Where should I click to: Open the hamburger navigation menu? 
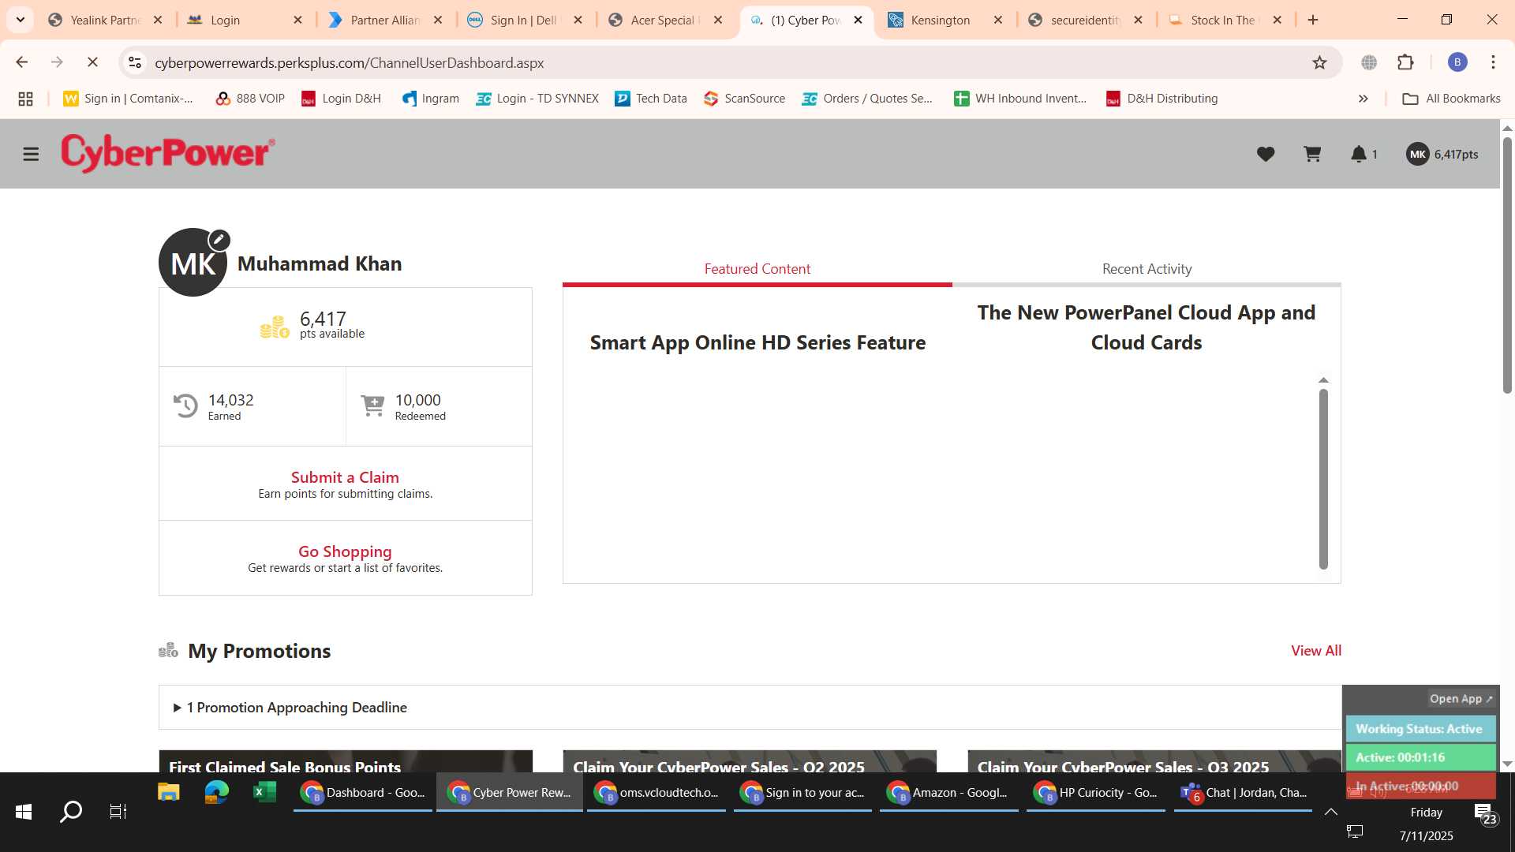(31, 155)
